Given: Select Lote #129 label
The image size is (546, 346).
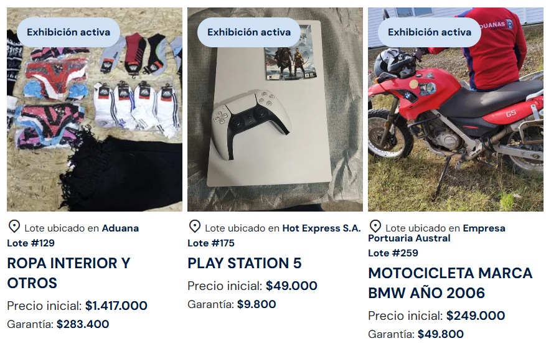Looking at the screenshot, I should [31, 243].
